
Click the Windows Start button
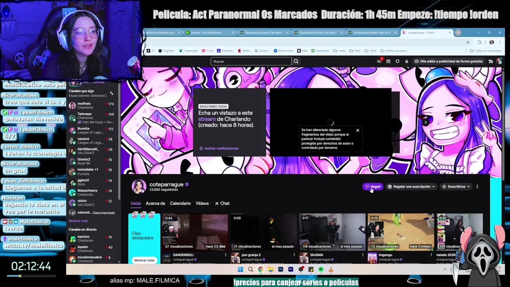pos(240,269)
